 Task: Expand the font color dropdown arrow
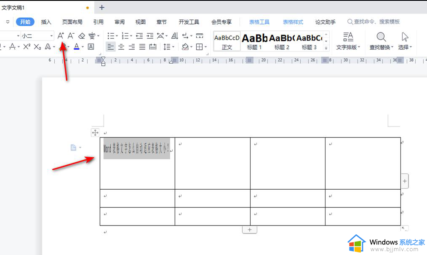click(x=83, y=47)
